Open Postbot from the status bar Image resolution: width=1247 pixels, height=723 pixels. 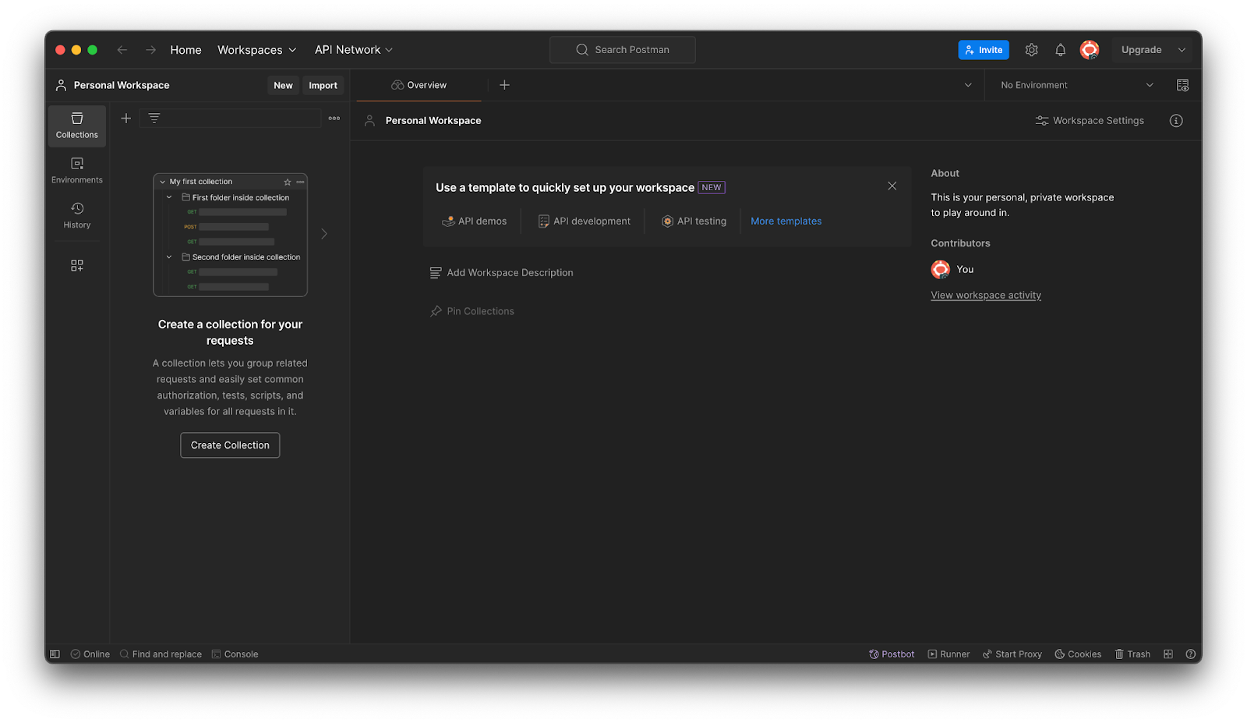[892, 654]
